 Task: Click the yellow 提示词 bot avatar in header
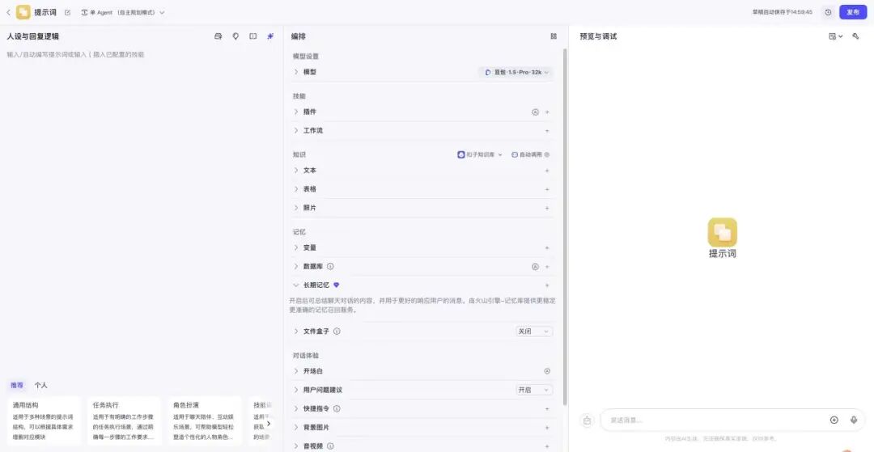(23, 12)
